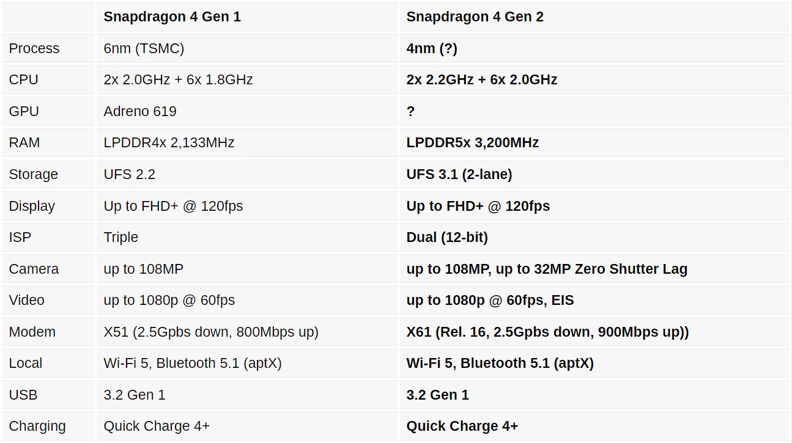Image resolution: width=792 pixels, height=443 pixels.
Task: Select the USB row label
Action: click(x=23, y=395)
